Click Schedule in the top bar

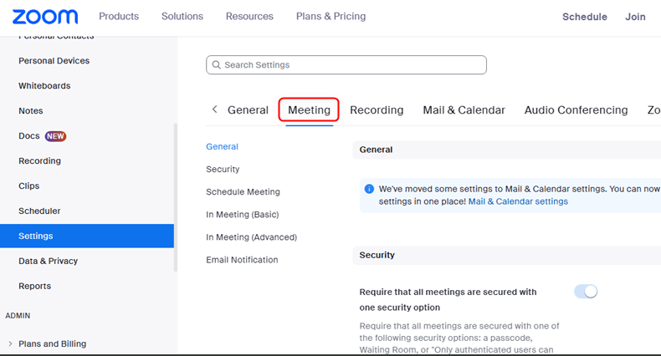click(x=585, y=17)
